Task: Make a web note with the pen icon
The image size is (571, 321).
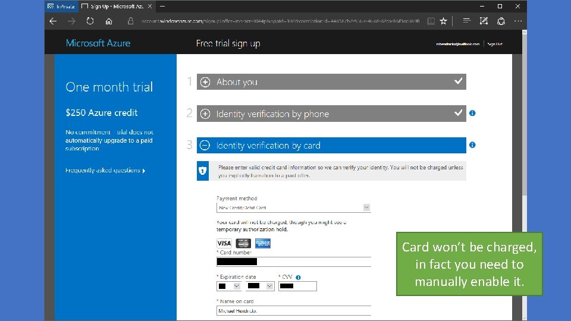Action: tap(484, 21)
